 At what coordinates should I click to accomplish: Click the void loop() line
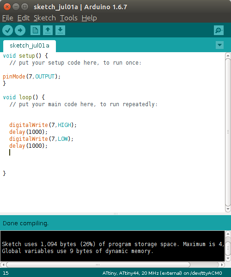point(24,97)
